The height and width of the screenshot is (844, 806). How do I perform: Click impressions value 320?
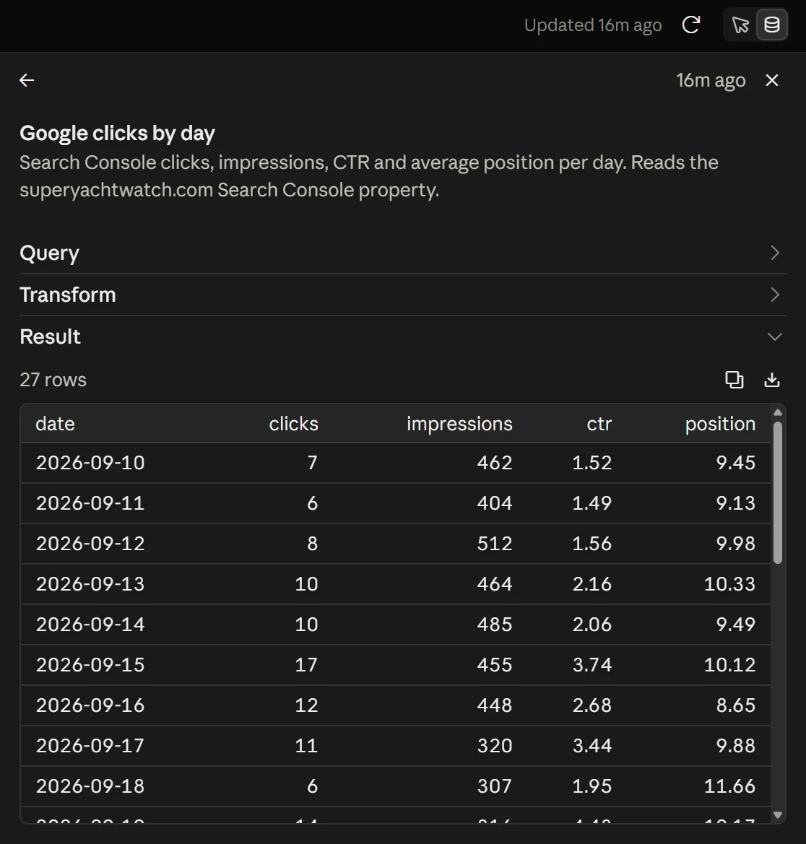point(494,746)
